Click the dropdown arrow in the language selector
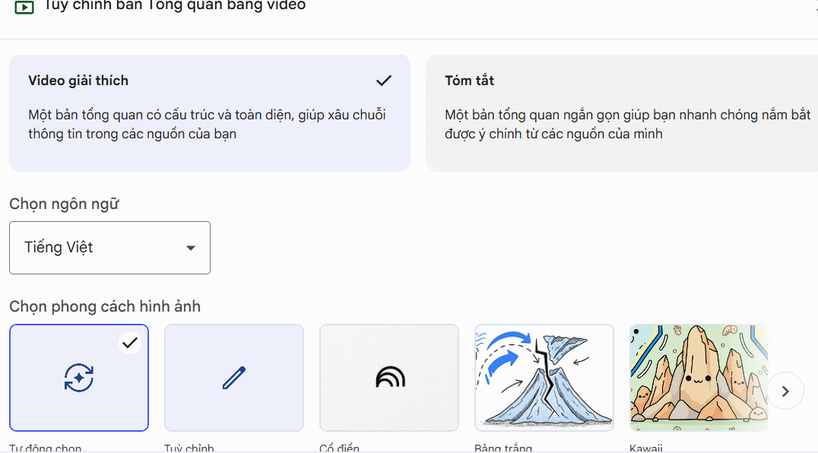 click(x=192, y=247)
